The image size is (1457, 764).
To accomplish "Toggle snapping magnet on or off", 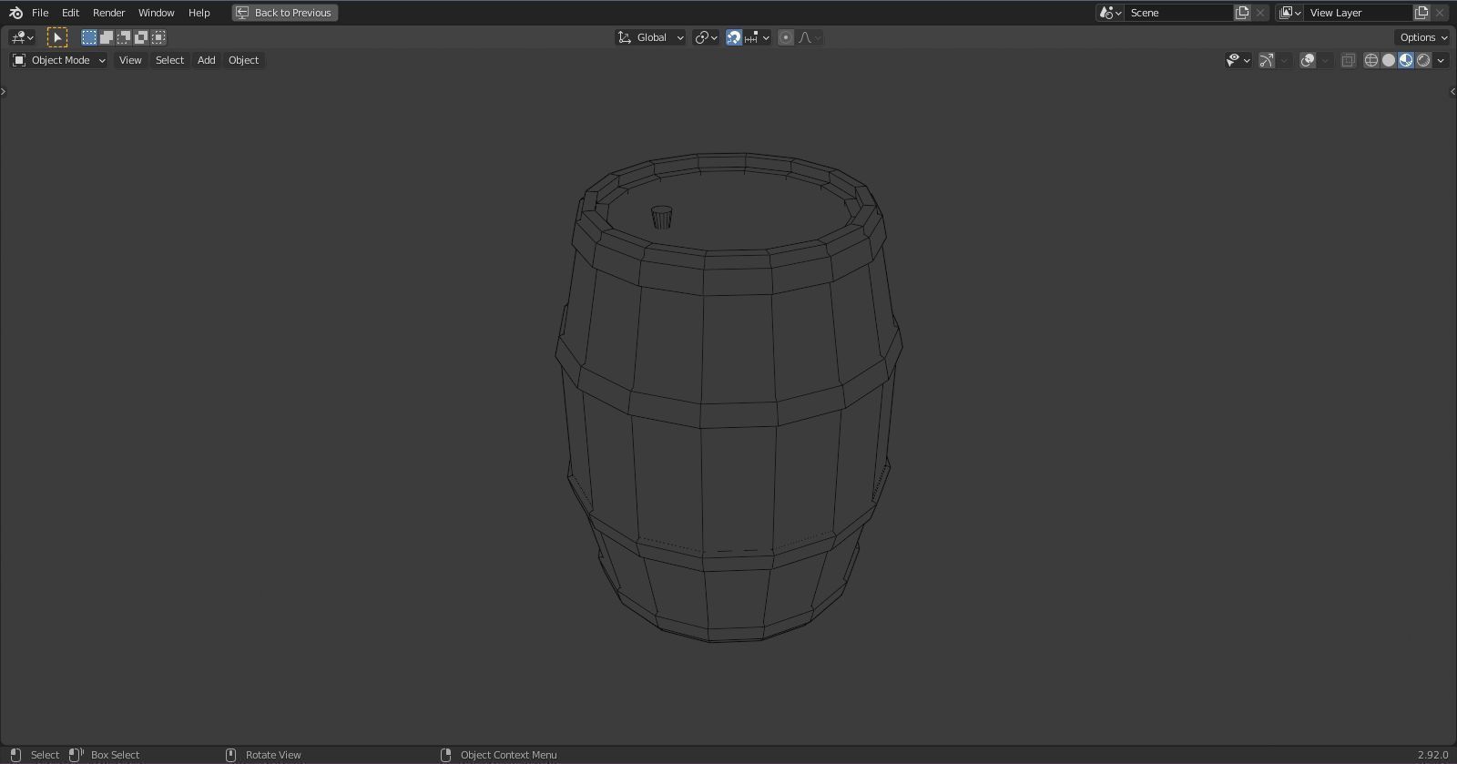I will (x=734, y=37).
